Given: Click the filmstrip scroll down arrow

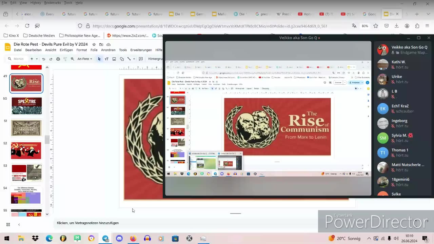Looking at the screenshot, I should tap(47, 214).
